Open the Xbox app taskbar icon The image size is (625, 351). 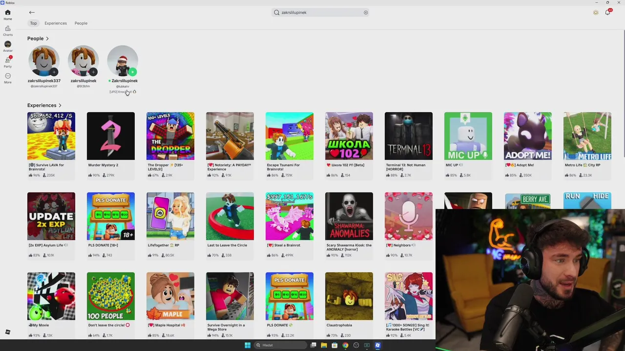[367, 345]
